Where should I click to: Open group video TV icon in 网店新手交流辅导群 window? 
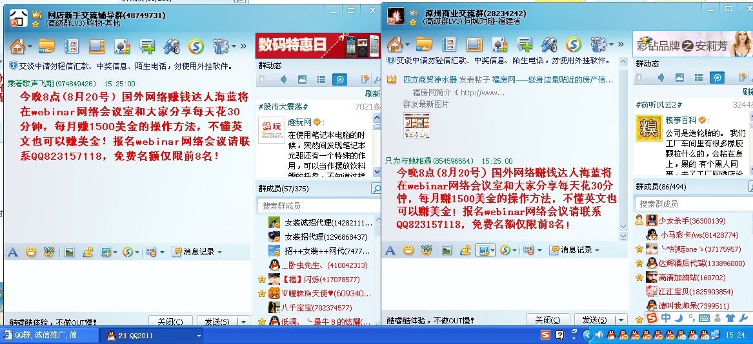(x=97, y=46)
